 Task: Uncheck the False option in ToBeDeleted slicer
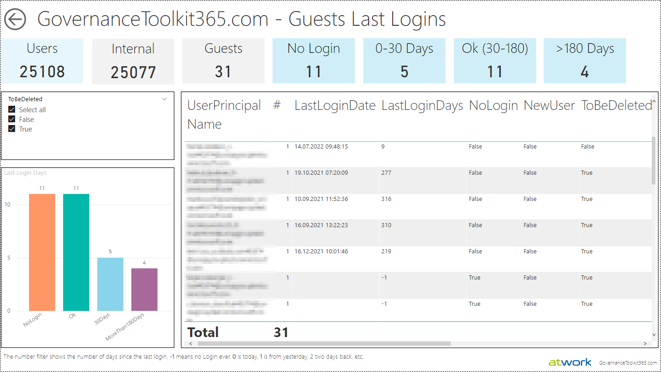[x=12, y=120]
